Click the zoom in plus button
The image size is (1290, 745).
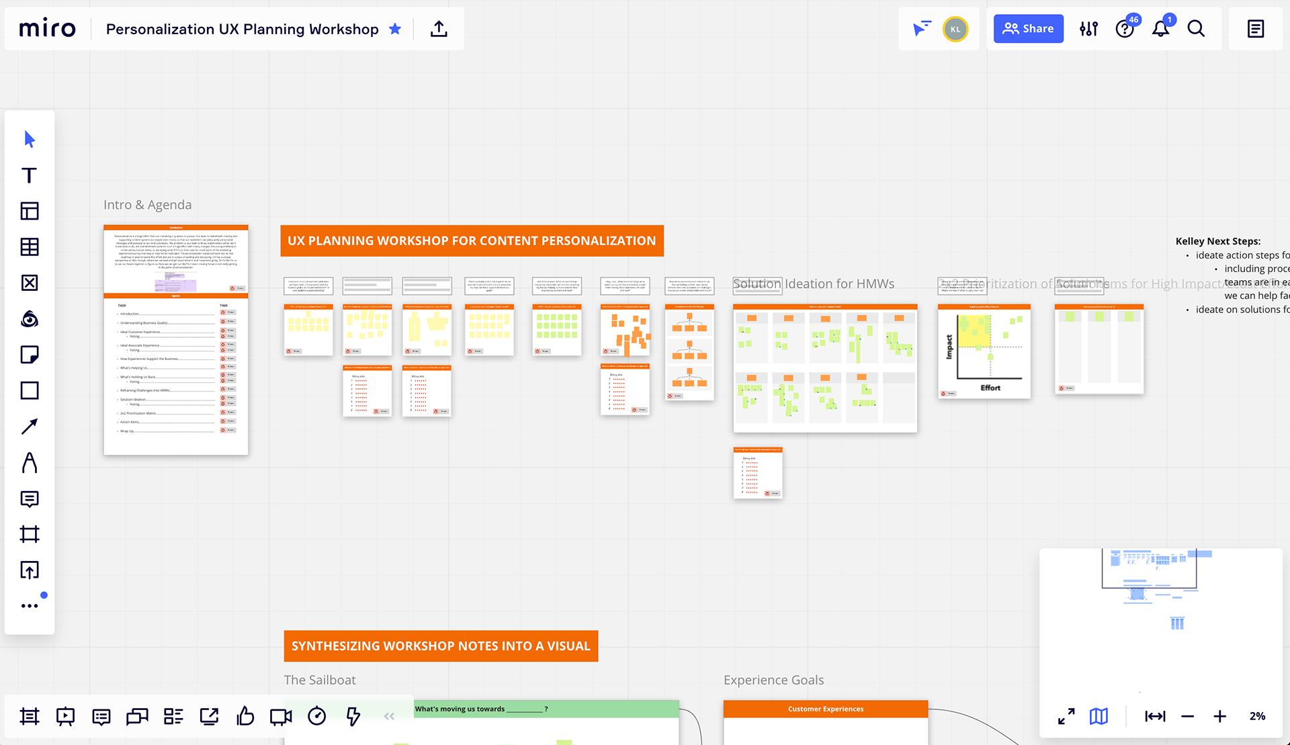1219,716
